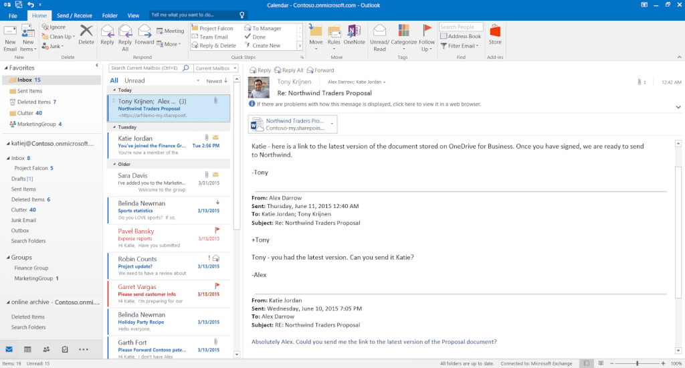Select Clutter folder in Favorites
The image size is (685, 368).
click(x=29, y=113)
